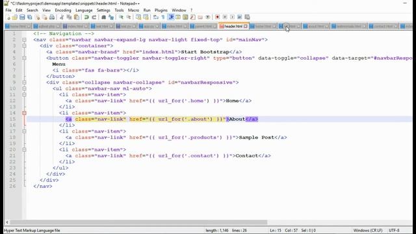Open the File menu
The width and height of the screenshot is (416, 234).
[x=8, y=10]
